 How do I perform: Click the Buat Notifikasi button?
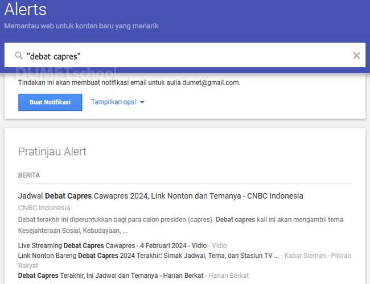(50, 102)
